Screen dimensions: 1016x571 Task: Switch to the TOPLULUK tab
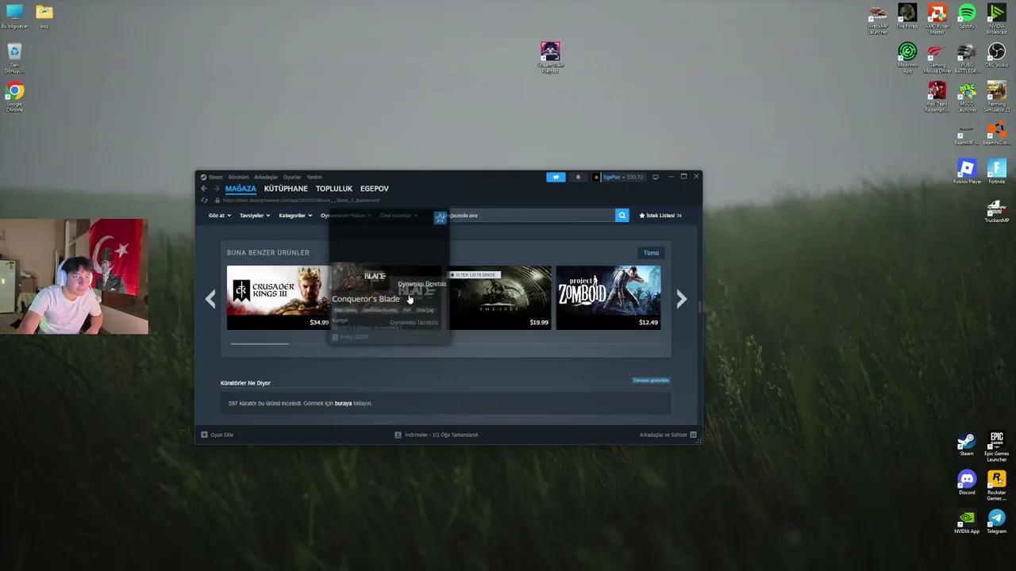coord(334,189)
